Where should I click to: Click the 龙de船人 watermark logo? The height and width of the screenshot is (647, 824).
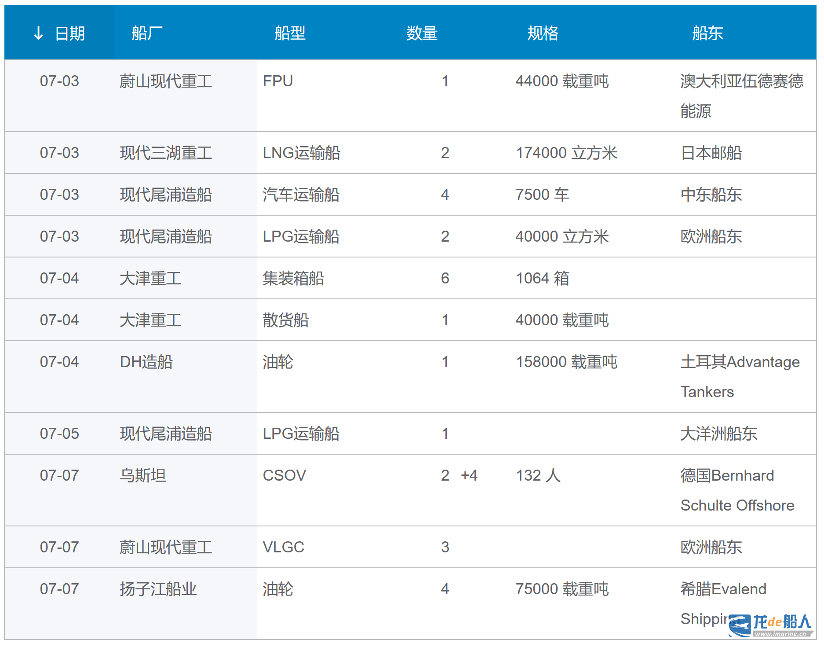click(770, 625)
